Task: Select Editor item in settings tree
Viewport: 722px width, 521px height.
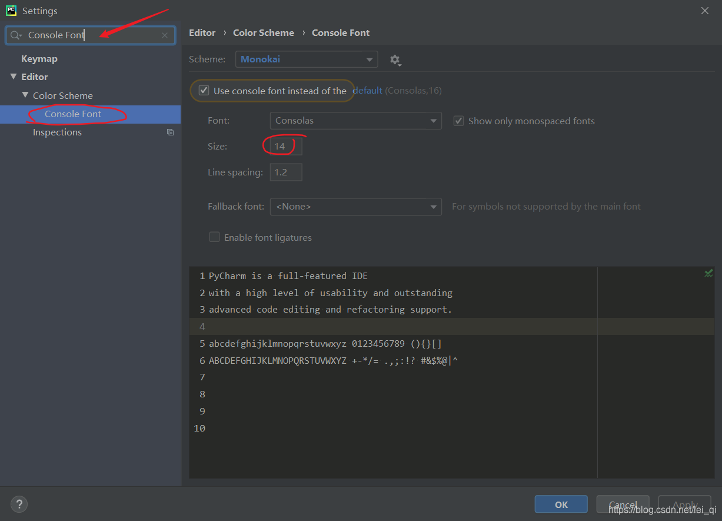Action: tap(35, 77)
